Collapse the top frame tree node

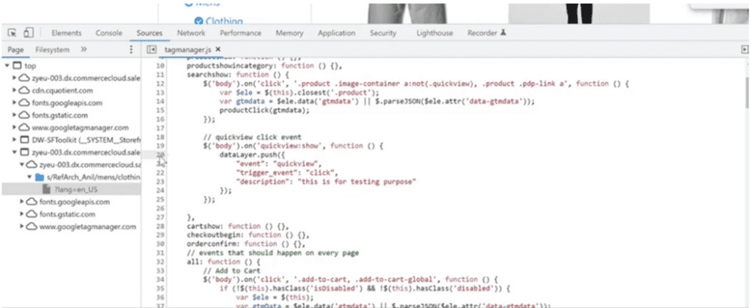pos(7,65)
